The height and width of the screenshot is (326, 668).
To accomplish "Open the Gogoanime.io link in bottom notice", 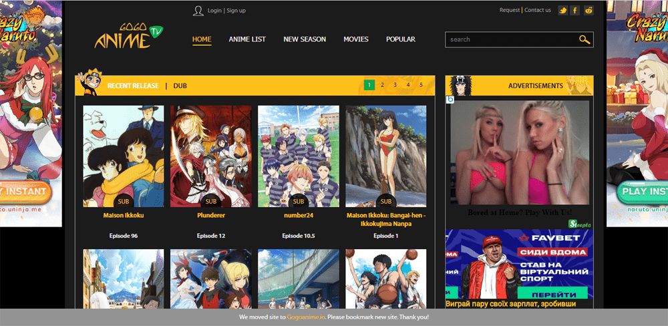I will [x=307, y=317].
